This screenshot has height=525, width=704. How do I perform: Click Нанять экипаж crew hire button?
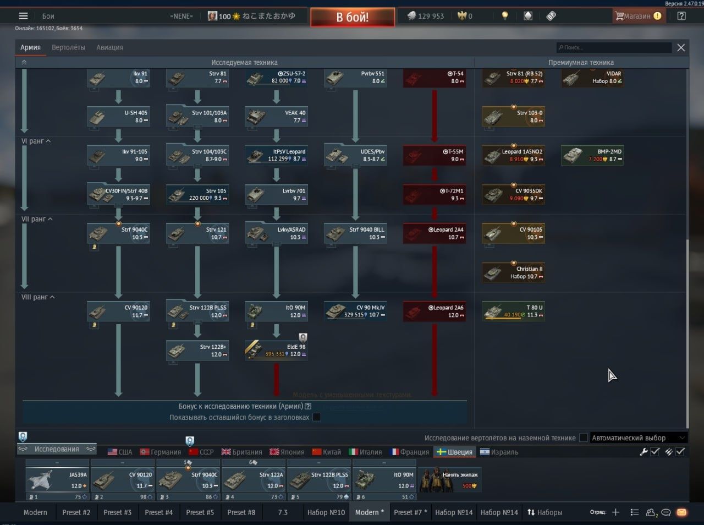[449, 479]
